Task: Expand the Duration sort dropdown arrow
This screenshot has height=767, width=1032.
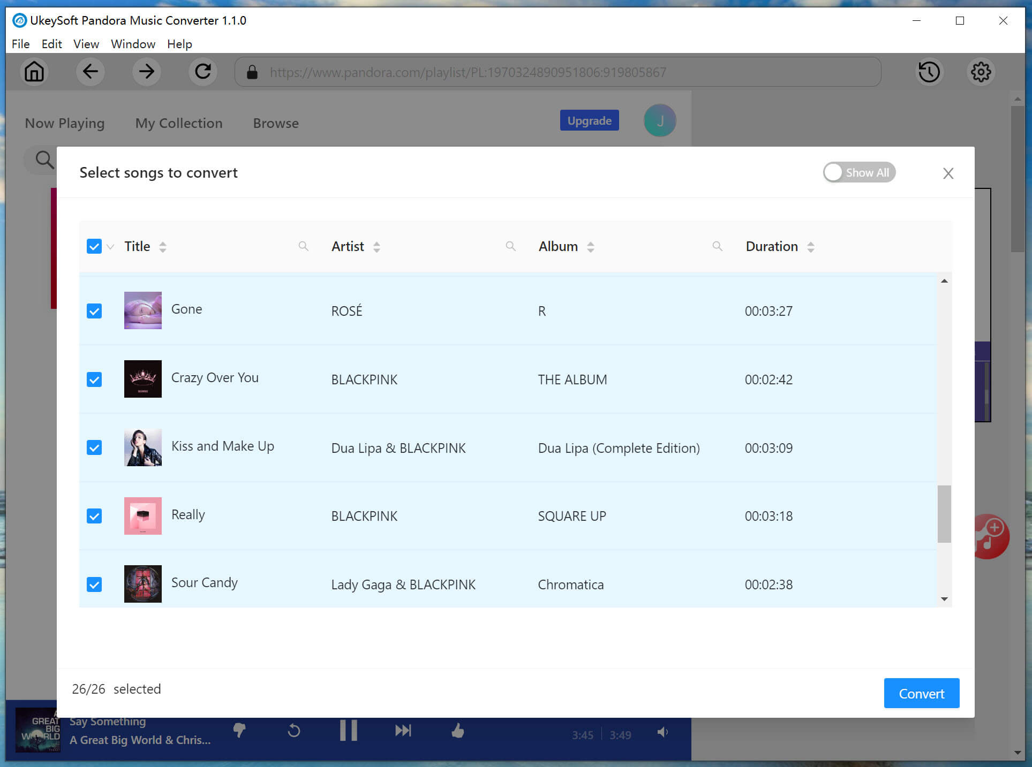Action: tap(811, 247)
